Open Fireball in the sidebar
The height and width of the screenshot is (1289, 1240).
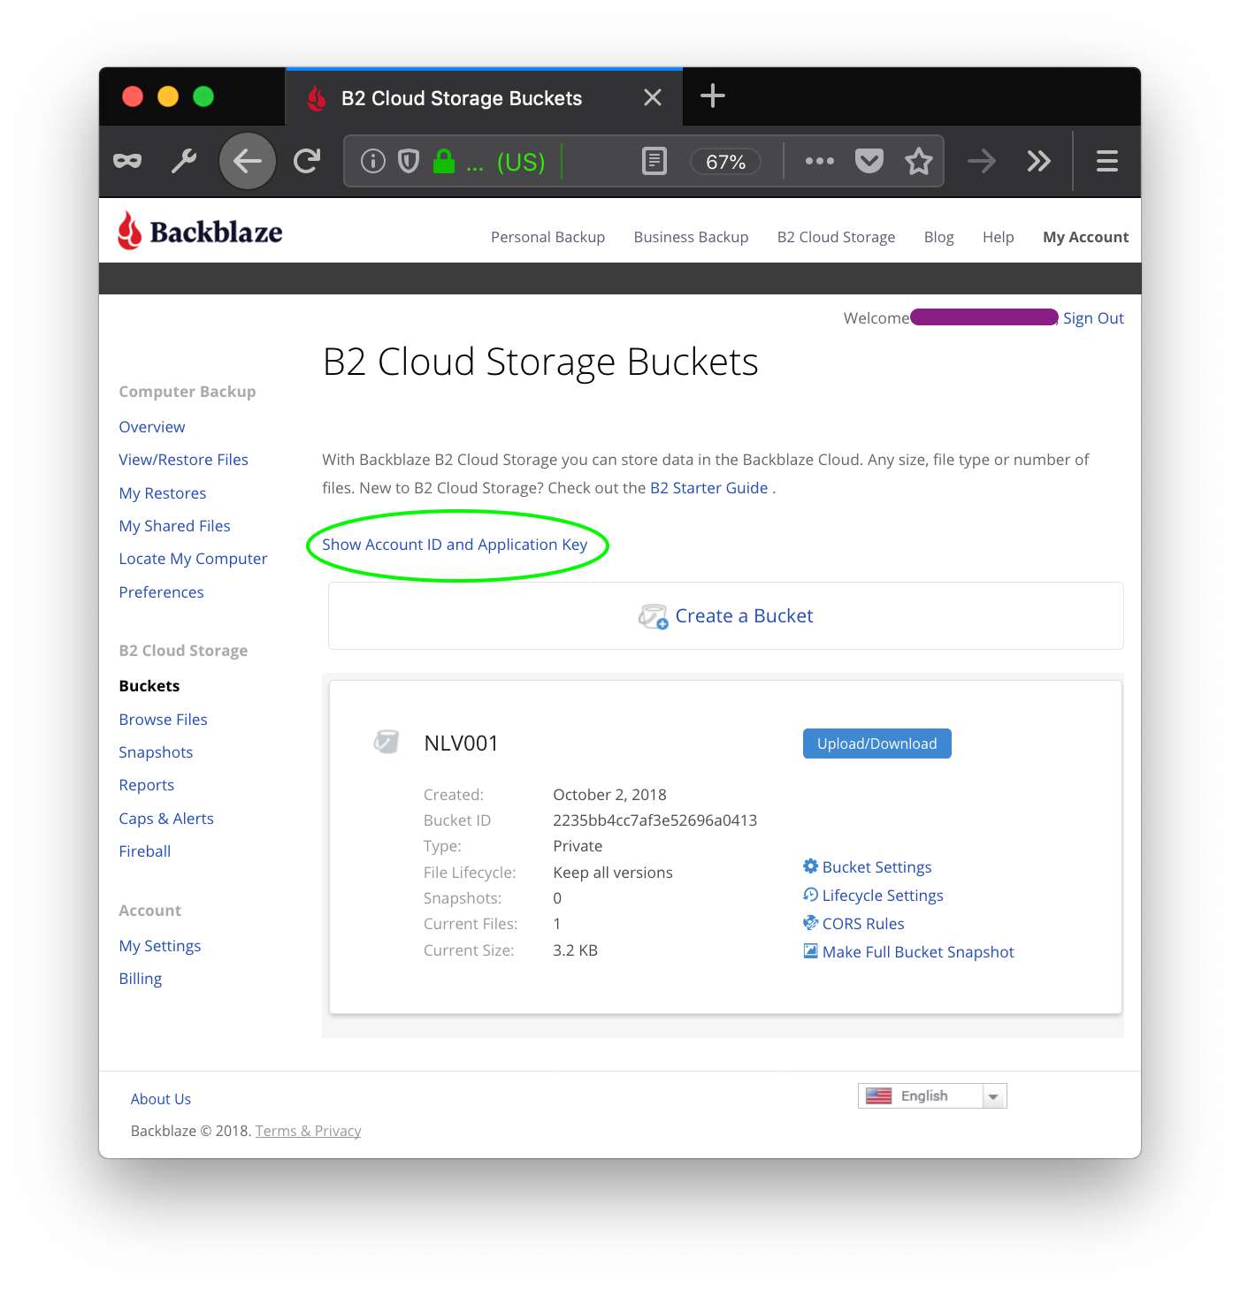tap(145, 851)
